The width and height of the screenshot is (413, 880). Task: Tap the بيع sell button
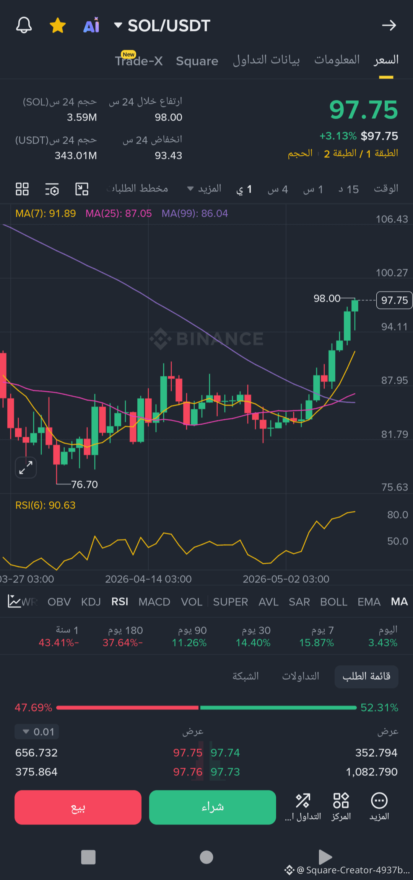[x=78, y=807]
